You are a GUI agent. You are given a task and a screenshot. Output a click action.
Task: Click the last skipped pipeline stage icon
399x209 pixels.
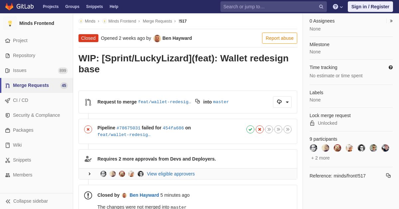[288, 129]
